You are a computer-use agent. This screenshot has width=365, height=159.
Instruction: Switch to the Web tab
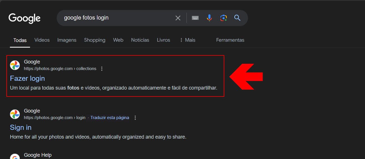point(118,40)
